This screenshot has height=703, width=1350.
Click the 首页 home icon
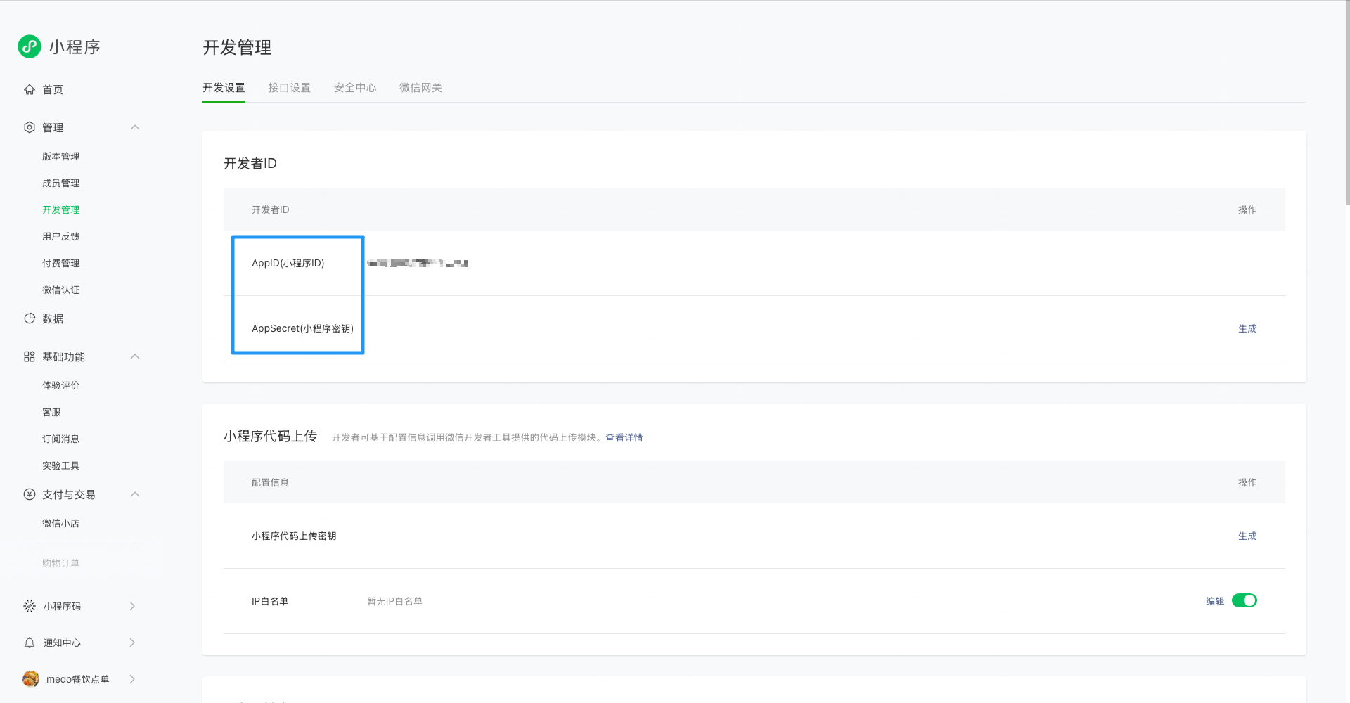click(30, 89)
